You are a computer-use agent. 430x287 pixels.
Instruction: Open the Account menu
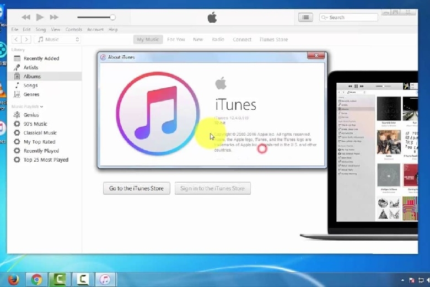coord(95,29)
